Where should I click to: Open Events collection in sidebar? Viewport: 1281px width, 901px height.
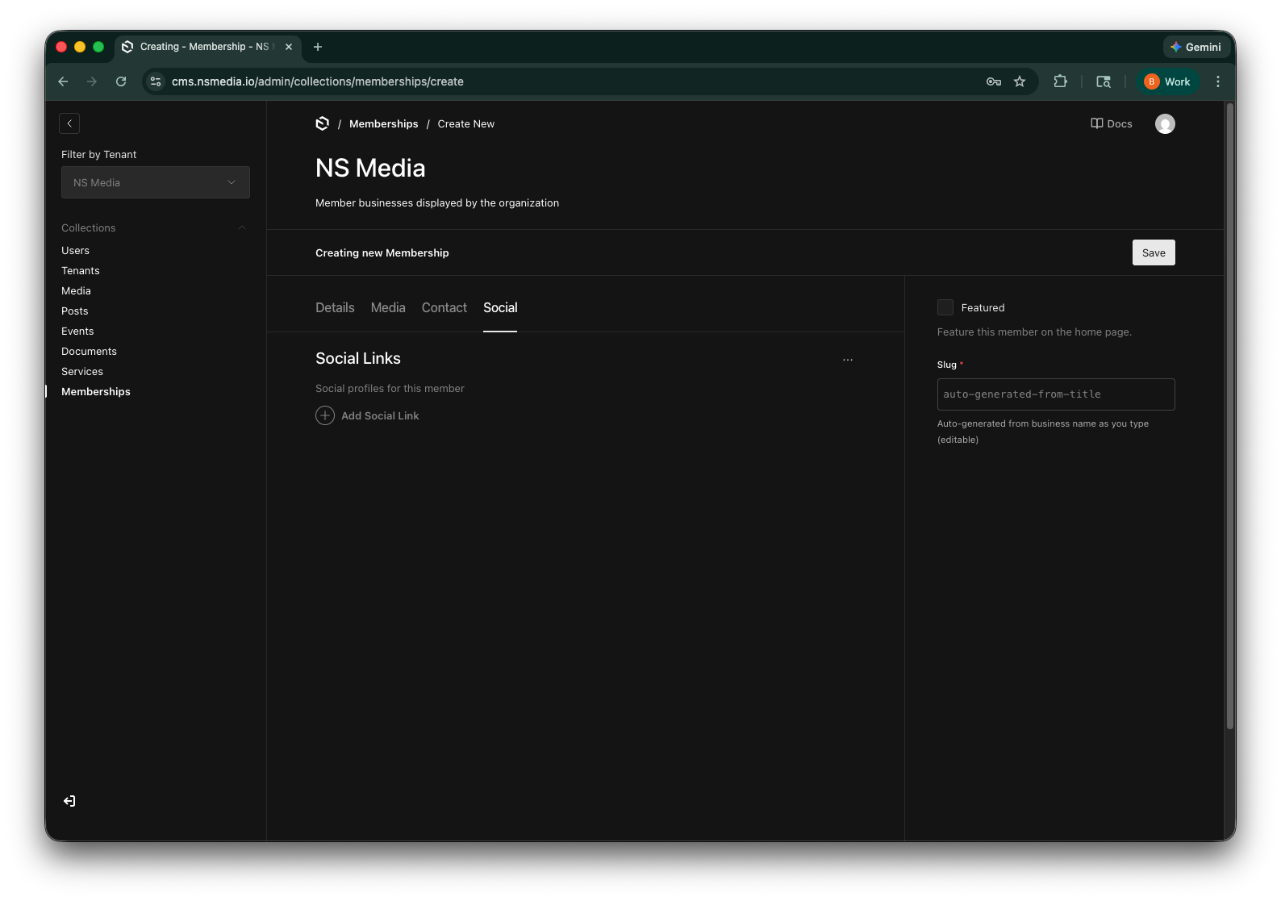coord(77,332)
